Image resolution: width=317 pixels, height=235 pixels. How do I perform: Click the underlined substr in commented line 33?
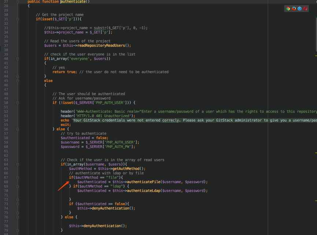point(100,28)
